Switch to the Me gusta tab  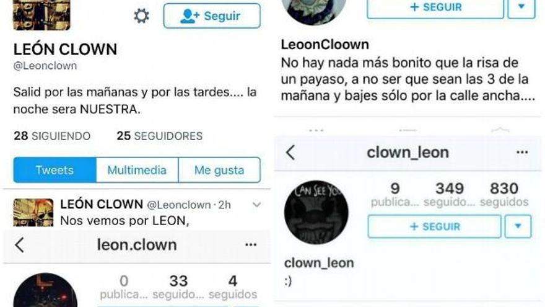219,170
